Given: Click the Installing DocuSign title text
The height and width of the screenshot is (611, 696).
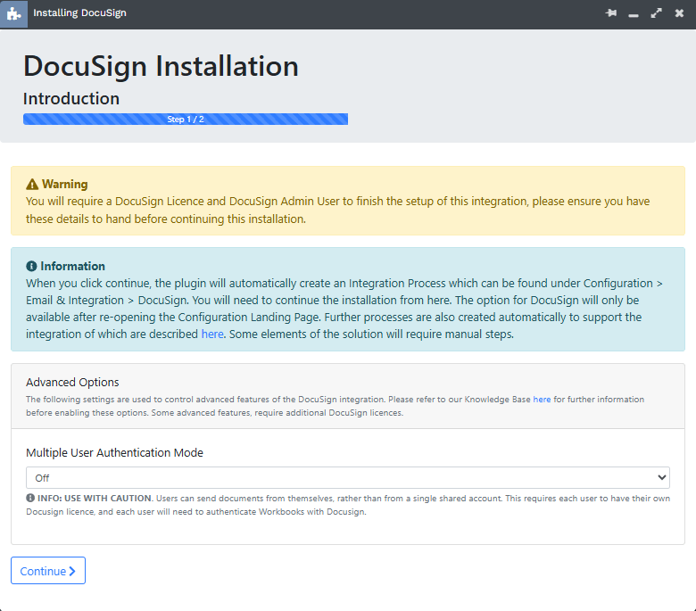Looking at the screenshot, I should tap(80, 12).
